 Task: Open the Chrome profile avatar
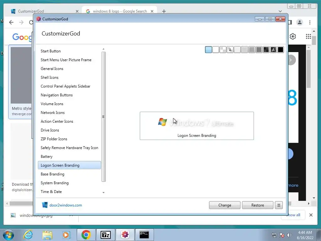tap(300, 22)
